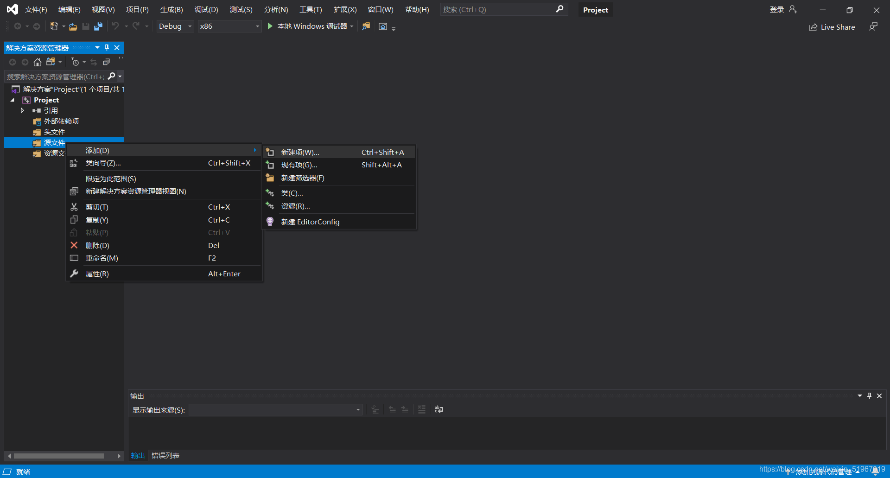This screenshot has height=478, width=890.
Task: Click the Collapse All icon in Solution Explorer
Action: point(106,62)
